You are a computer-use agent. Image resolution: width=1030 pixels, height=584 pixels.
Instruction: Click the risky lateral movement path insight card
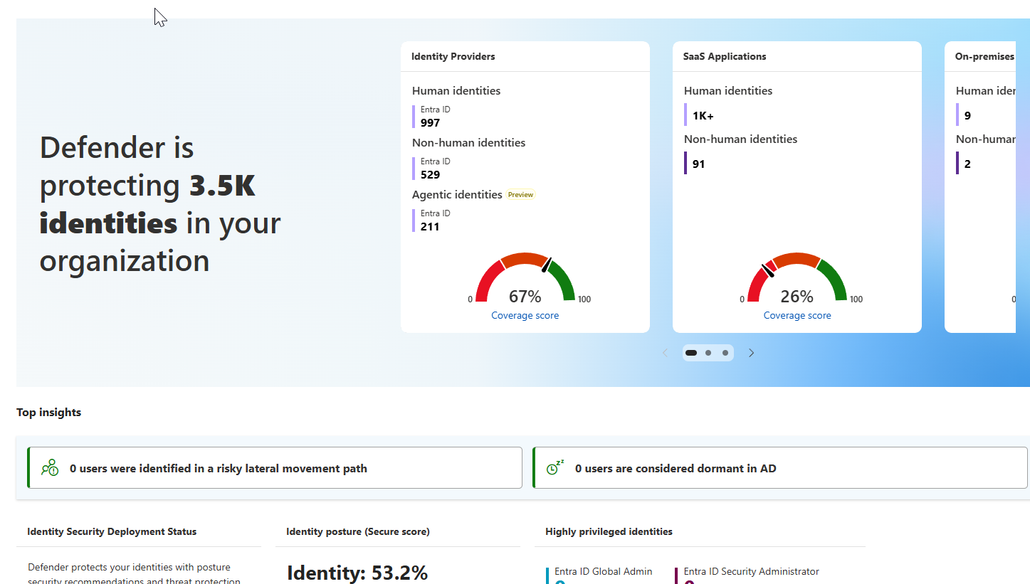click(x=275, y=467)
